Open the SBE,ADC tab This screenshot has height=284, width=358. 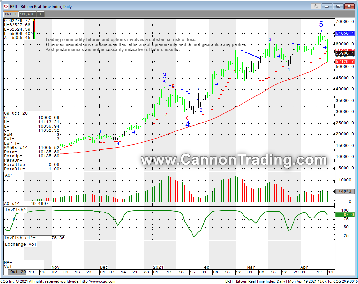27,14
